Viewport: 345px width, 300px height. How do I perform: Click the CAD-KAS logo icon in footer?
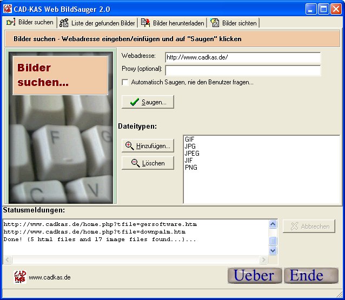pyautogui.click(x=20, y=277)
